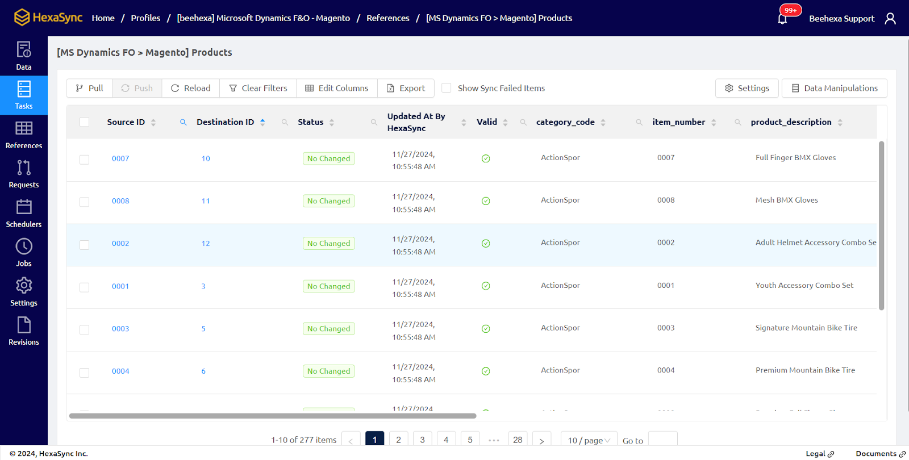Viewport: 909px width, 460px height.
Task: Sort by Status column
Action: pyautogui.click(x=332, y=122)
